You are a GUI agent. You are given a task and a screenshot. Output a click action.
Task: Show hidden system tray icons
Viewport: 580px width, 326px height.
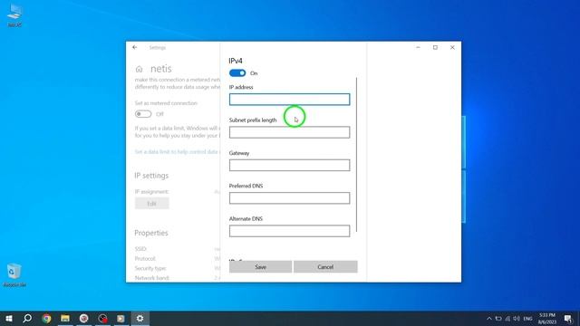(489, 319)
